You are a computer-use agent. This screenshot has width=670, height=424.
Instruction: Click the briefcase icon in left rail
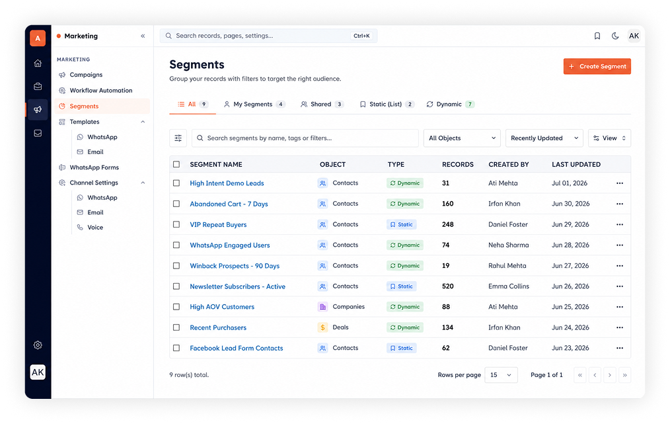[x=38, y=87]
